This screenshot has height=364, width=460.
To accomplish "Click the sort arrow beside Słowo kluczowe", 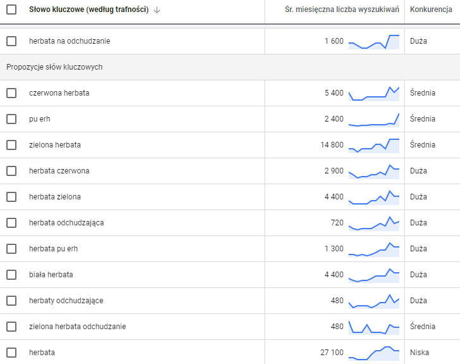I will pos(157,10).
